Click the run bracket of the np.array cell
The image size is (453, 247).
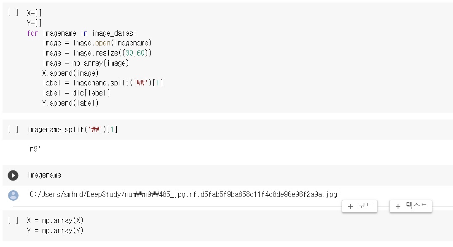(x=13, y=220)
